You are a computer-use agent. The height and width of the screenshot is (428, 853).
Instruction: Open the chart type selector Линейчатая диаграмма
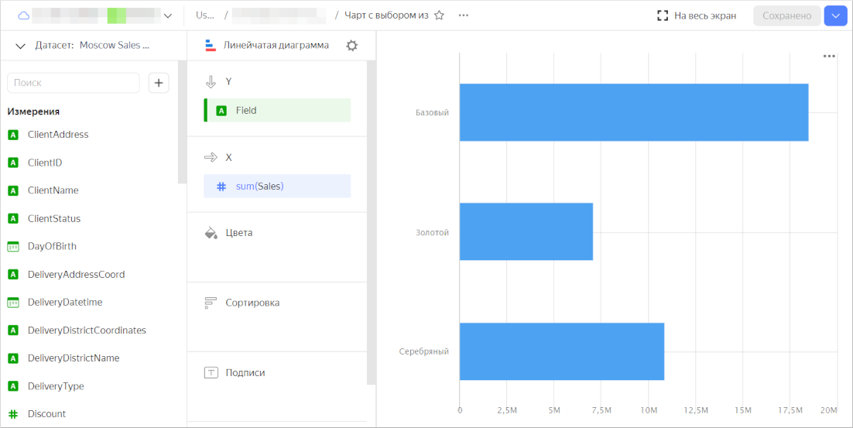(267, 46)
